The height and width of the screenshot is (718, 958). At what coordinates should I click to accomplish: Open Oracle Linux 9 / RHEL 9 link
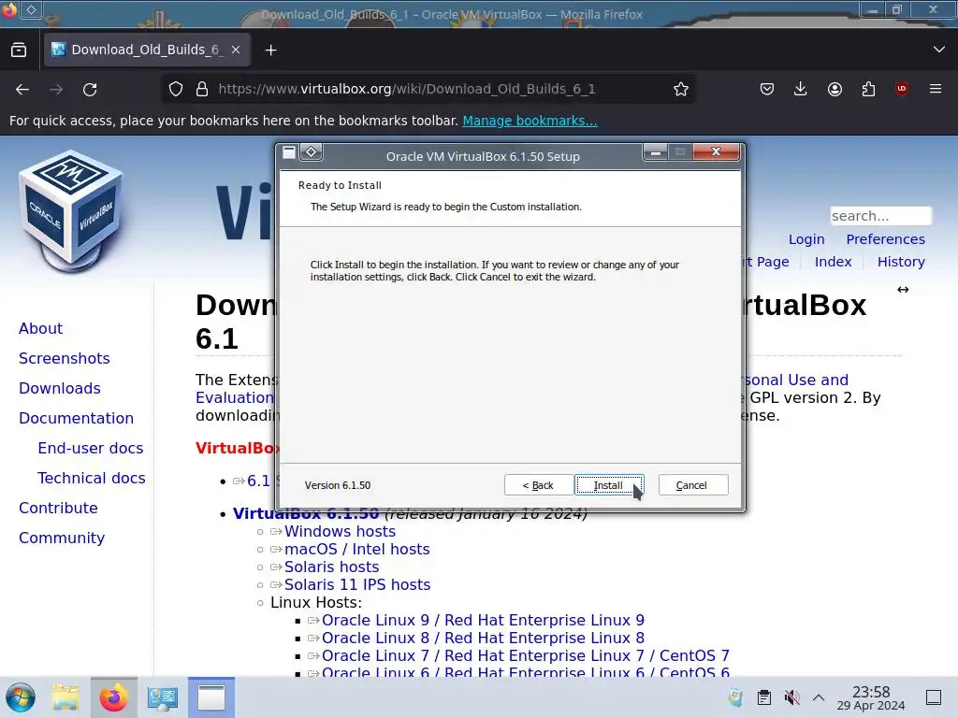pyautogui.click(x=483, y=620)
